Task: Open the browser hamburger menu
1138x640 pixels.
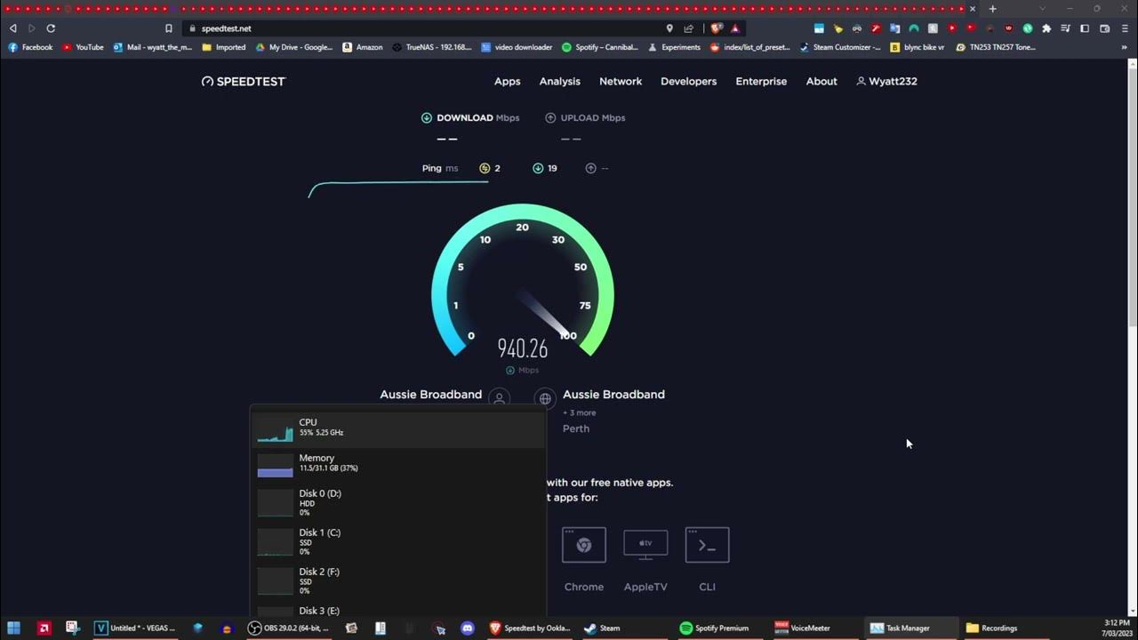Action: click(1124, 28)
